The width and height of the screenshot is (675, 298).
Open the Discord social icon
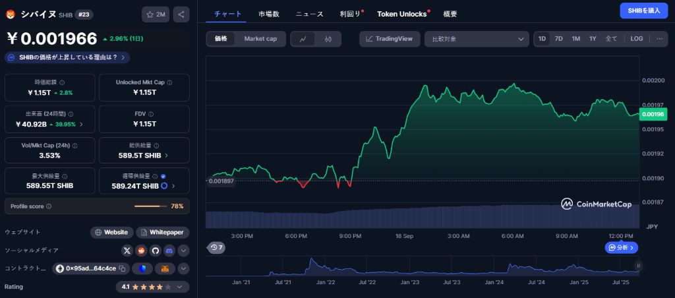169,251
